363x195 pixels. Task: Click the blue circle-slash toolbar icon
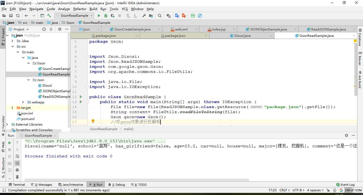point(200,16)
